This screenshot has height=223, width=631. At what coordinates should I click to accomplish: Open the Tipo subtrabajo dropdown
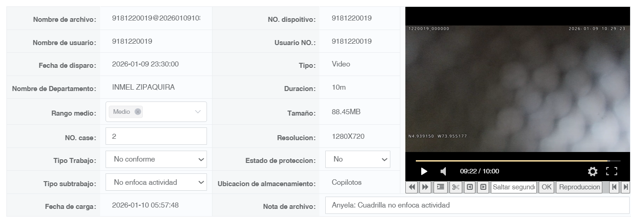156,182
